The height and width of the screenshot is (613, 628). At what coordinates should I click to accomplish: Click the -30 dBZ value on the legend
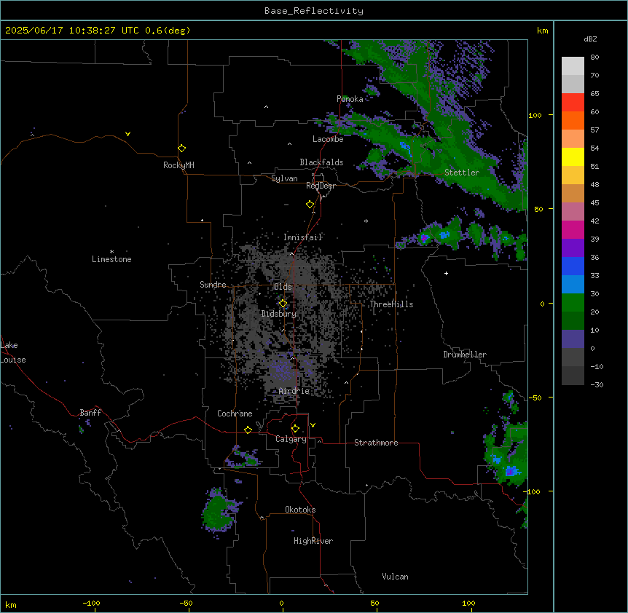597,384
